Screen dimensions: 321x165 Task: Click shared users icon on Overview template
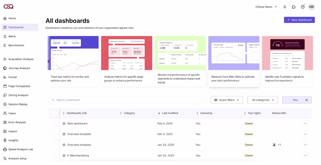[x=274, y=145]
